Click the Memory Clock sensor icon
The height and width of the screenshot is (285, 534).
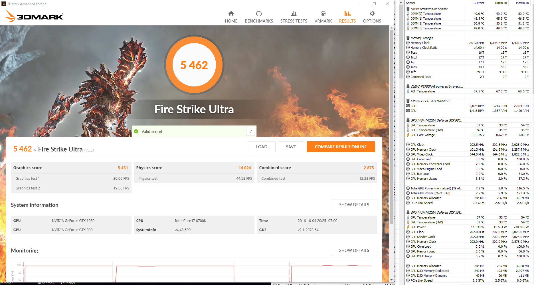(408, 43)
